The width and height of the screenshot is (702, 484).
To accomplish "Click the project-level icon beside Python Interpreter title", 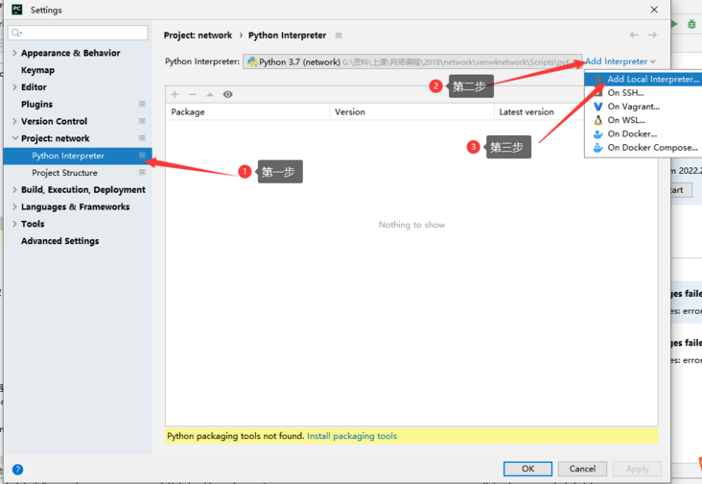I will tap(339, 36).
